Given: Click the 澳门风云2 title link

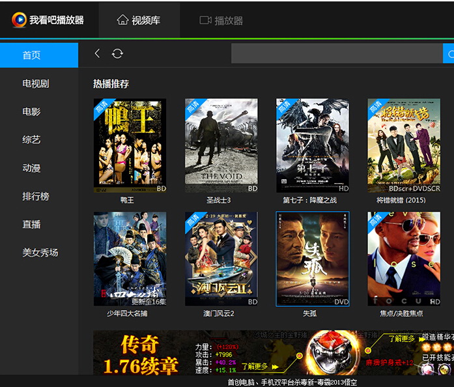Looking at the screenshot, I should pyautogui.click(x=219, y=313).
